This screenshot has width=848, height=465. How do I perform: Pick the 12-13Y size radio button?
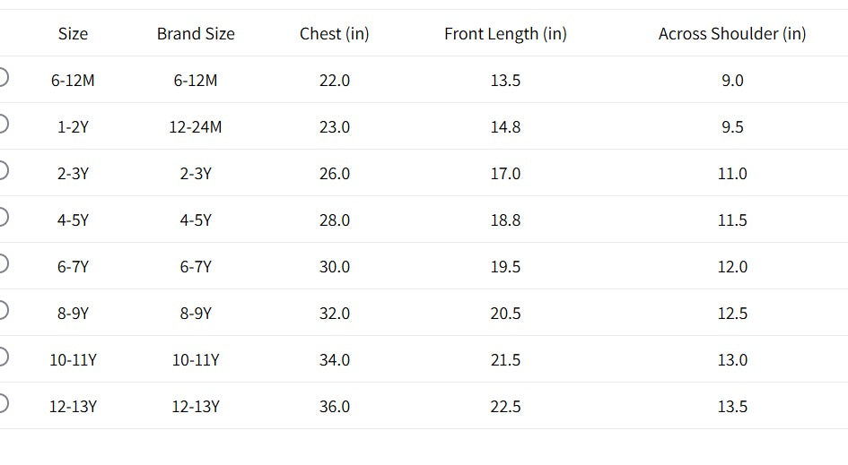pos(2,403)
